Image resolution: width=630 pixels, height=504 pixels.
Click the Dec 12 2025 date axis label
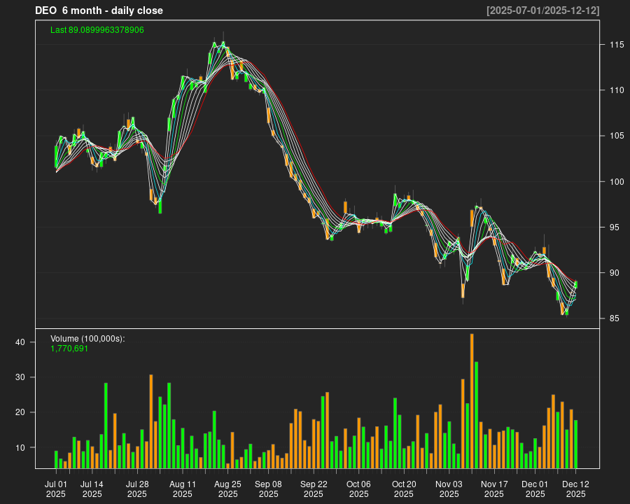pos(575,489)
